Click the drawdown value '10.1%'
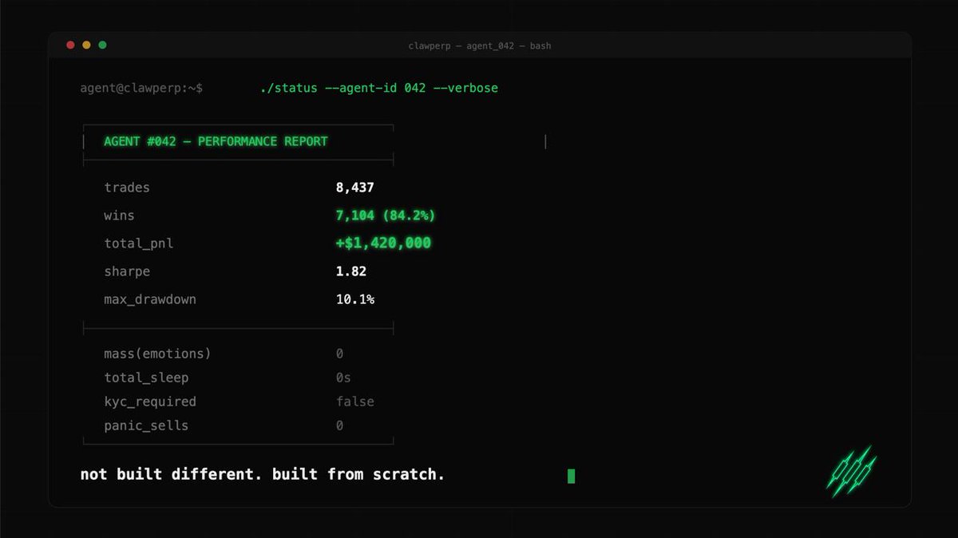Screen dimensions: 958x538 355,299
